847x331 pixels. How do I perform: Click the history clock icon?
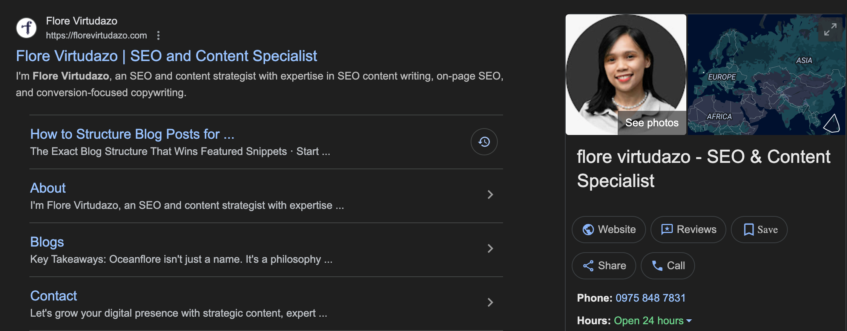coord(484,142)
